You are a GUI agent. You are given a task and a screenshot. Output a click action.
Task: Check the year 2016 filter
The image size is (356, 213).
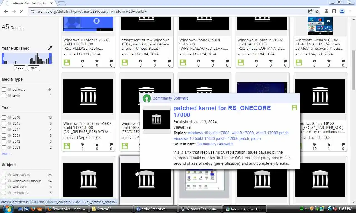pyautogui.click(x=4, y=117)
